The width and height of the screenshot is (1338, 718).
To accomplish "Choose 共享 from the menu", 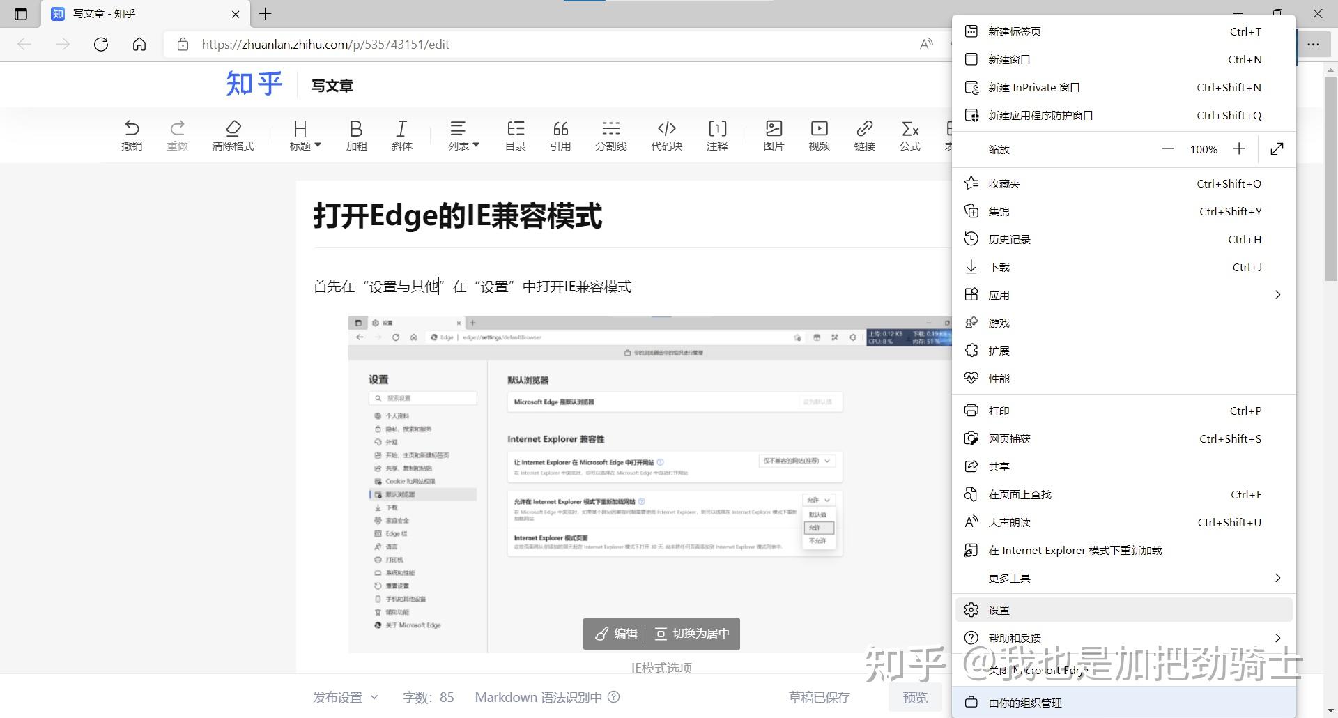I will tap(1123, 466).
